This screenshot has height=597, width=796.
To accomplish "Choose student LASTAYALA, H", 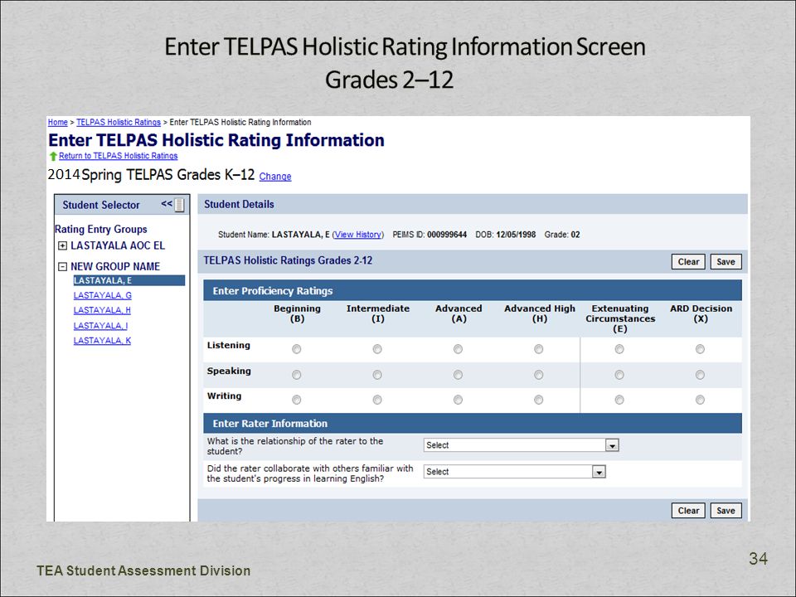I will [102, 310].
